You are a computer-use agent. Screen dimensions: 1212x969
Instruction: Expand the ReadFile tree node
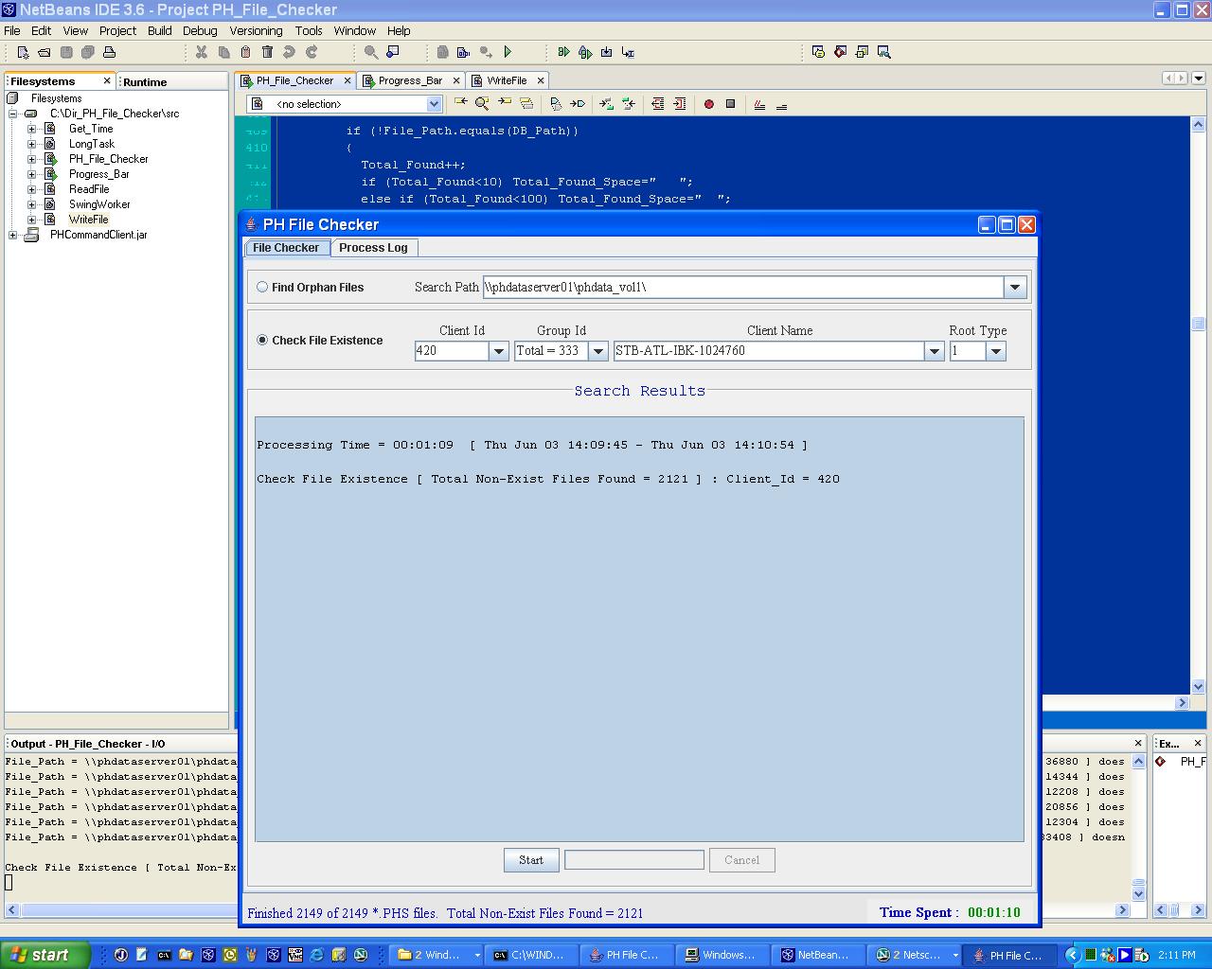[31, 189]
